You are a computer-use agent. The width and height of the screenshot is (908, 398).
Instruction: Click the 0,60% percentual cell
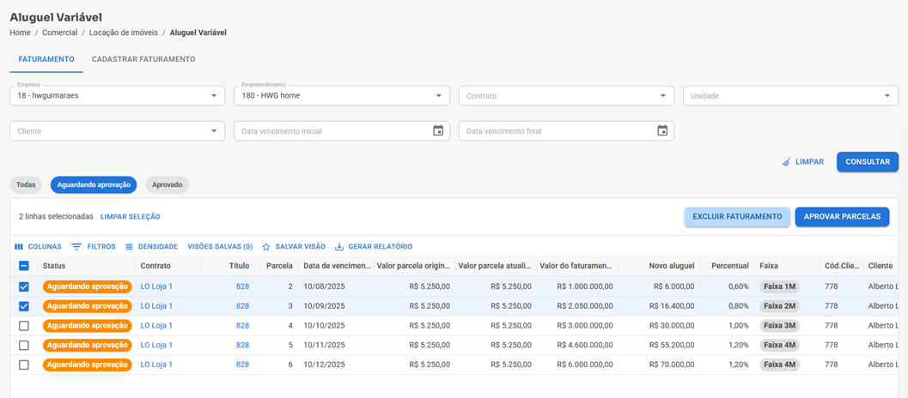click(x=728, y=286)
